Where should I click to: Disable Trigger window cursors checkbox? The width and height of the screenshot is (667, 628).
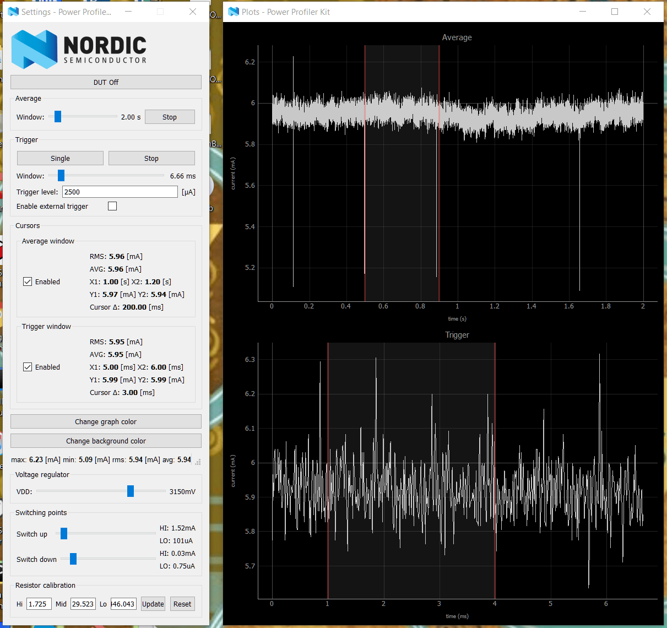click(28, 367)
